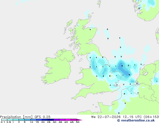Click the '25' legend scale label
The height and width of the screenshot is (123, 159).
[x=49, y=122]
